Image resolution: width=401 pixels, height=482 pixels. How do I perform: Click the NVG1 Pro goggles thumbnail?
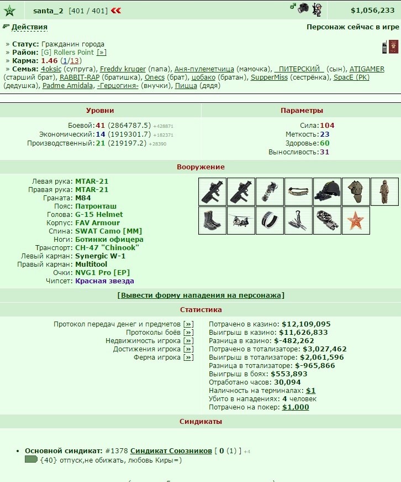tap(328, 220)
